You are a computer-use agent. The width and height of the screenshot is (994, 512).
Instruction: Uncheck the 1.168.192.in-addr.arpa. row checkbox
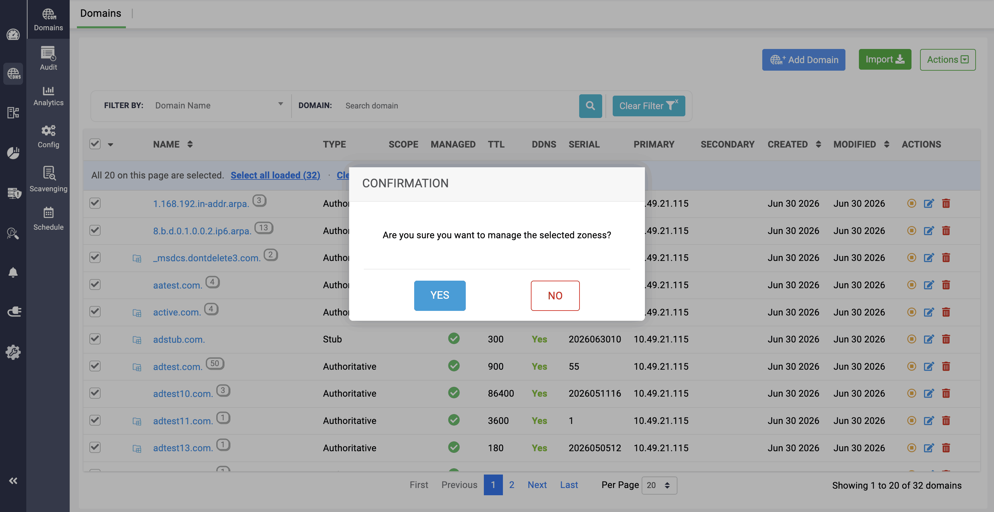[95, 203]
